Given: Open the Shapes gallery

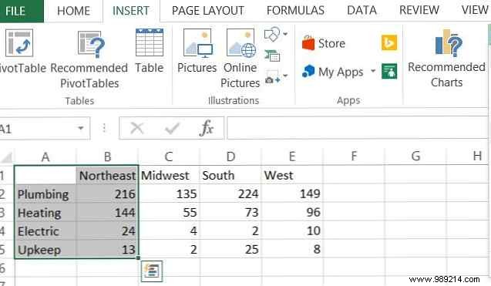Looking at the screenshot, I should tap(272, 34).
